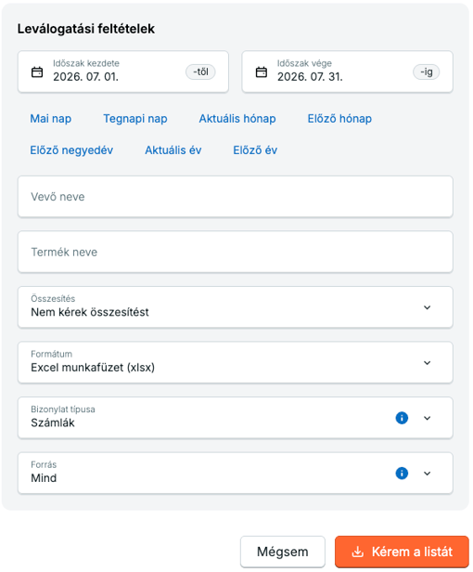Screen dimensions: 473x572
Task: Choose the Előző negyedév period link
Action: [x=71, y=149]
